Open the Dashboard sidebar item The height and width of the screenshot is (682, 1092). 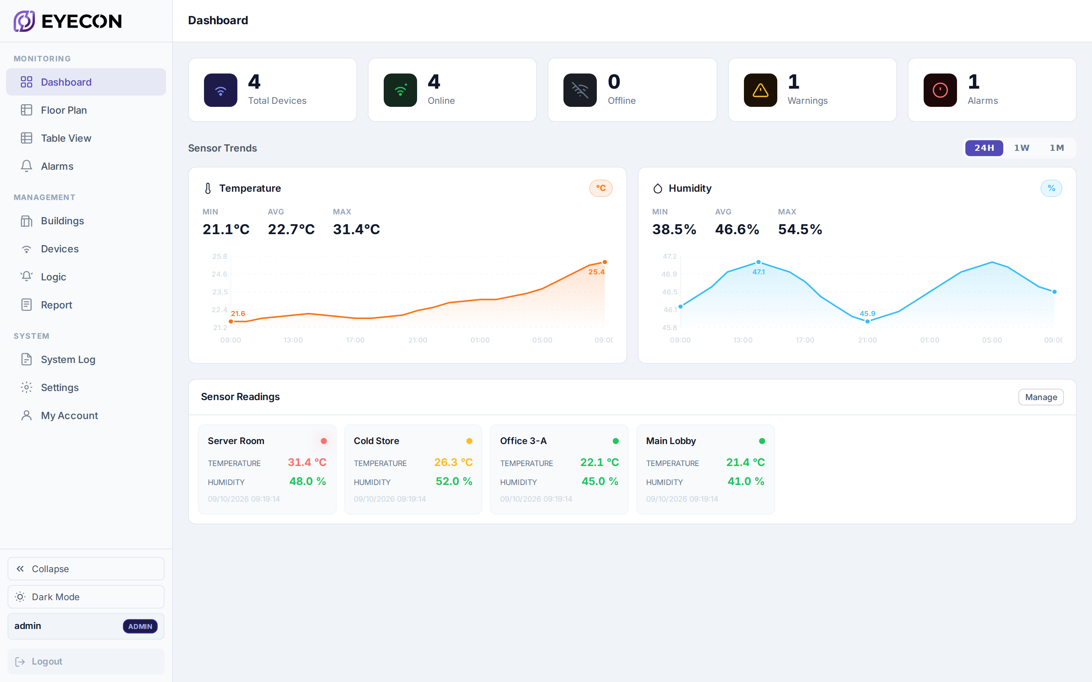tap(86, 82)
